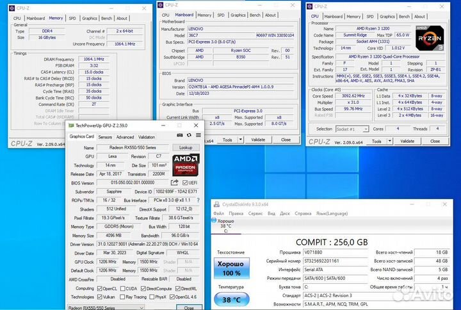Click the Memory Size '4096 MB' field in GPU-Z

[113, 235]
